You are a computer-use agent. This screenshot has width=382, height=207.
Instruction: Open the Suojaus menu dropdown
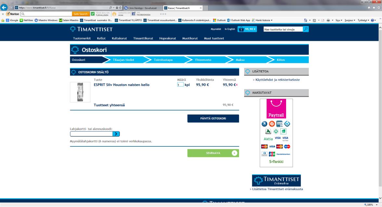(350, 20)
